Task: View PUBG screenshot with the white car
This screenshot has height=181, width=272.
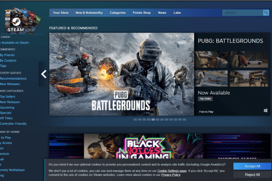Action: 249,59
